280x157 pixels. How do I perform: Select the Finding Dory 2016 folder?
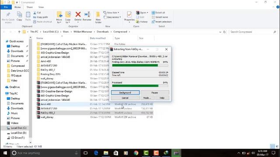pyautogui.click(x=50, y=74)
